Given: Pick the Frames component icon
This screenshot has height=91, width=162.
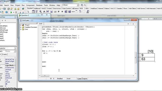Looking at the screenshot, I should 33,12.
